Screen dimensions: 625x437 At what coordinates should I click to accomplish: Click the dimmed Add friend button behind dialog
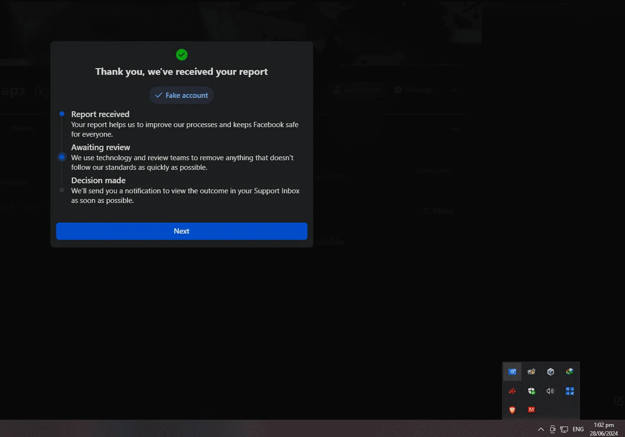[356, 90]
